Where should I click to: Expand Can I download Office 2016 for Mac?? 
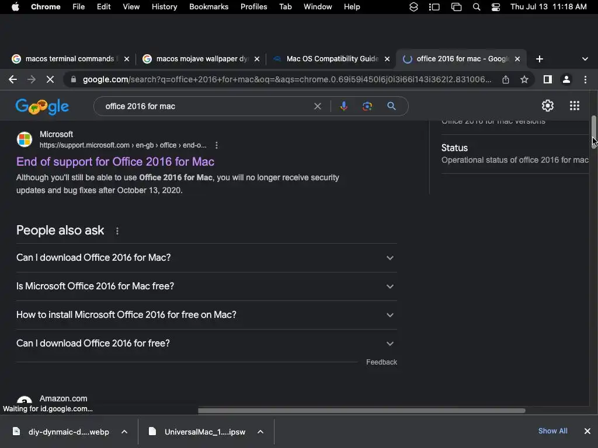(x=206, y=257)
